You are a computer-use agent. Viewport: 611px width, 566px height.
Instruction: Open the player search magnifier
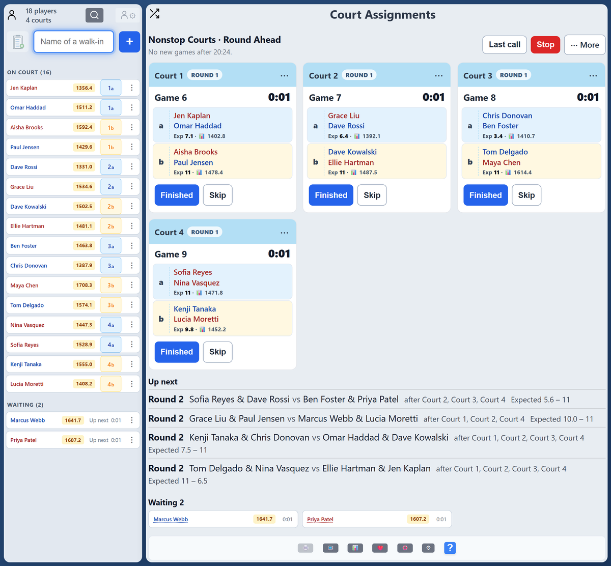click(x=94, y=15)
